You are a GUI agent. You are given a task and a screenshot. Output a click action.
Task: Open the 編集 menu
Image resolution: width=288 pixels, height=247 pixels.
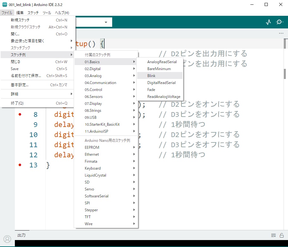20,13
